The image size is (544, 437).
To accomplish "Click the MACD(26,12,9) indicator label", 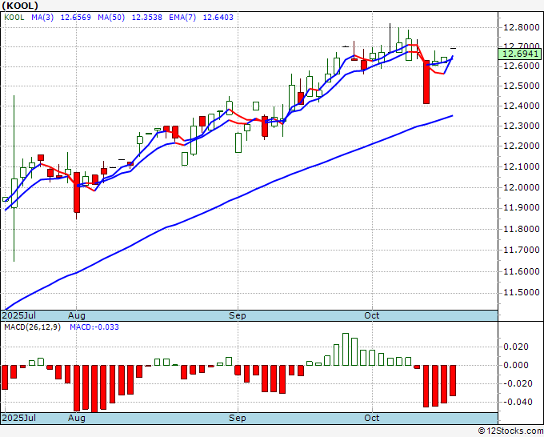I will point(32,327).
